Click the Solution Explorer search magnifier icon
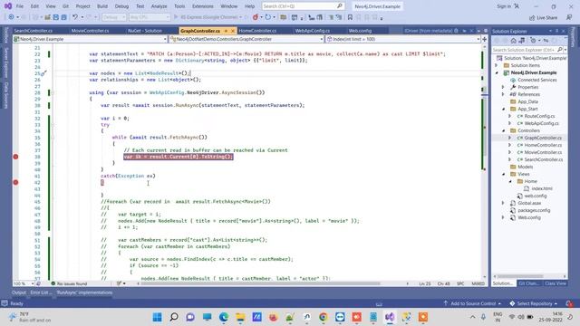Screen dimensions: 580x326 tap(560, 50)
